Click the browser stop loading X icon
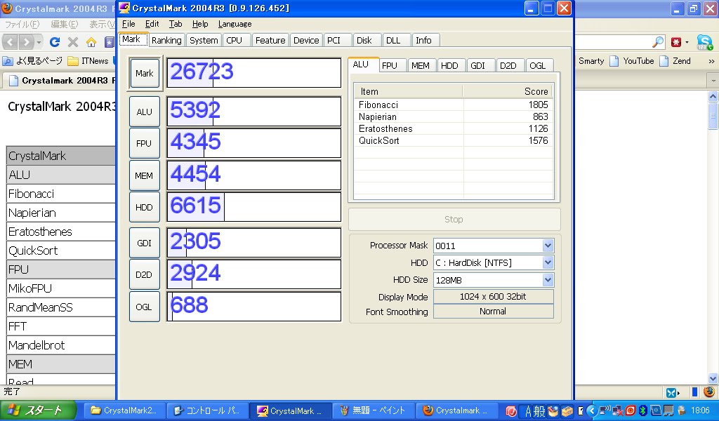719x421 pixels. 73,42
